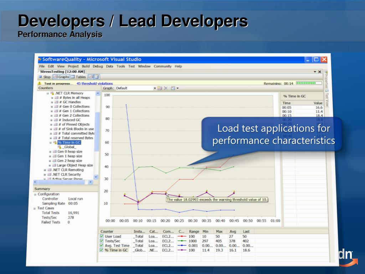Open the Test menu
The height and width of the screenshot is (274, 365).
(x=132, y=66)
